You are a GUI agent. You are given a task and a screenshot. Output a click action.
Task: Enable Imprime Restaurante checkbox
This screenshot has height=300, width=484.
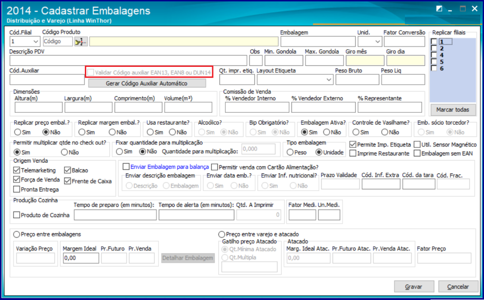click(x=353, y=153)
